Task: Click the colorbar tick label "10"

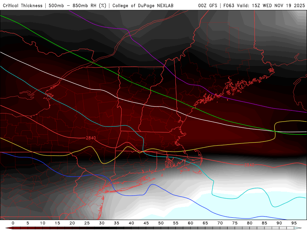Action: click(43, 223)
